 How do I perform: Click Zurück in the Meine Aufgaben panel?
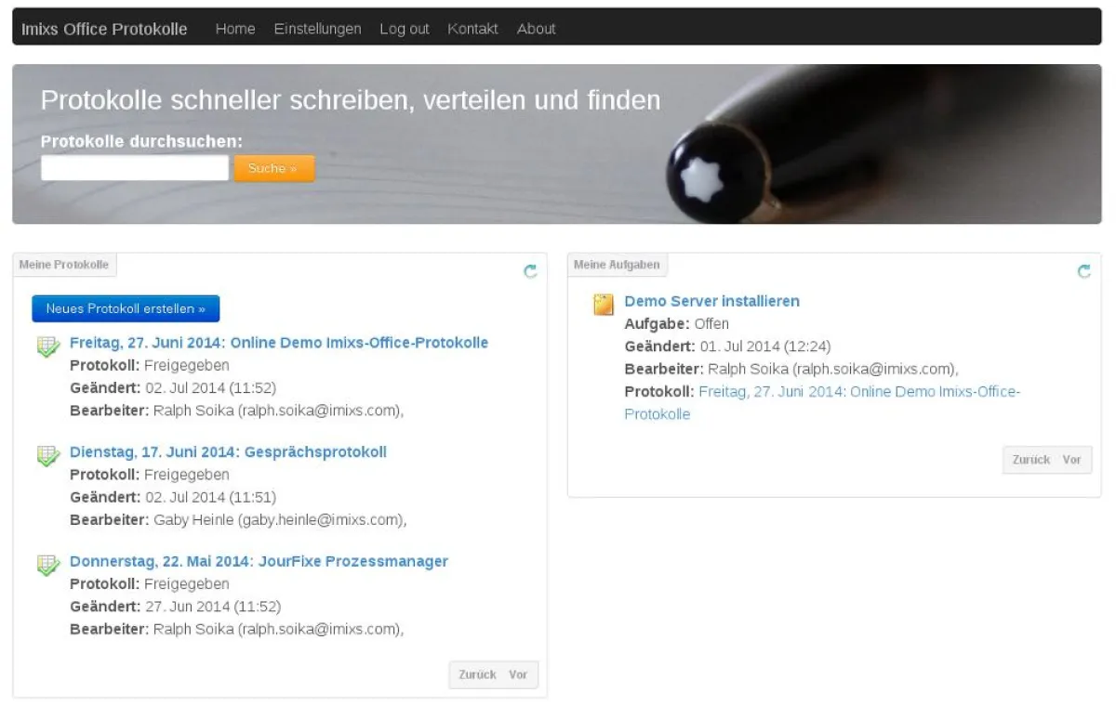click(x=1031, y=460)
